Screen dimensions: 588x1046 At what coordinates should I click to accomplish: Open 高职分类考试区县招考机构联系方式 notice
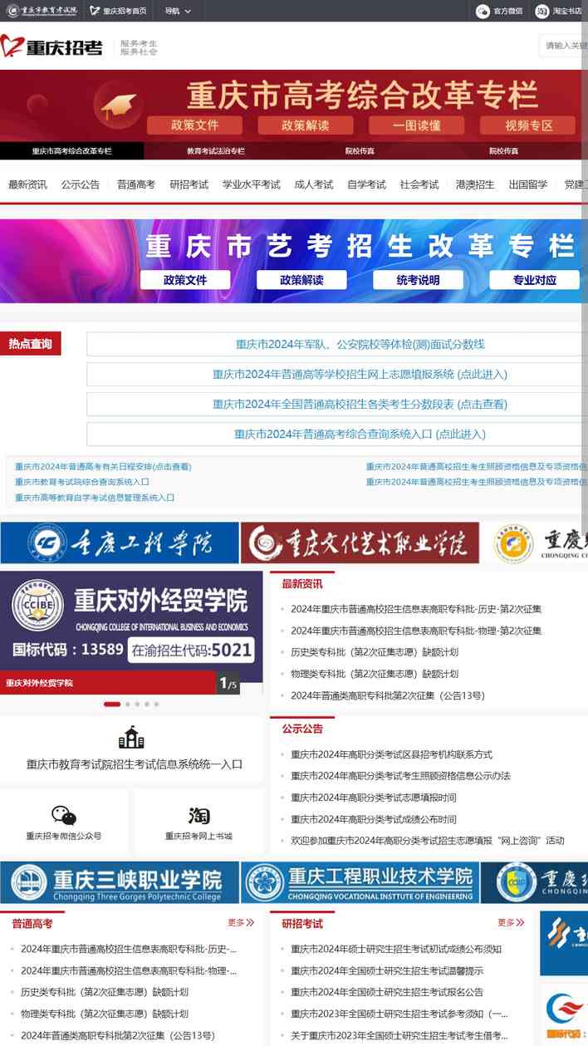391,754
